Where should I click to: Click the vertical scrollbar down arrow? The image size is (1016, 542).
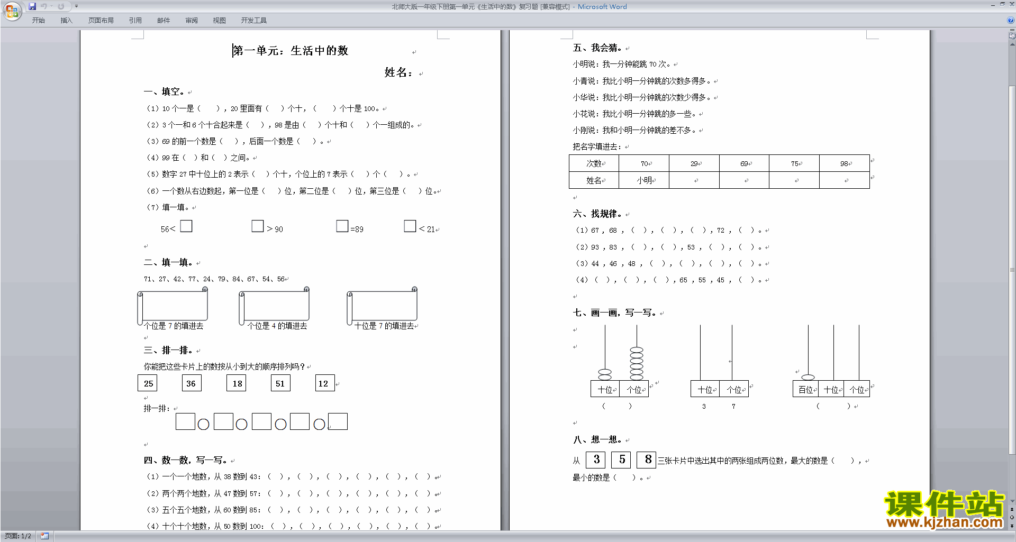pos(1012,501)
